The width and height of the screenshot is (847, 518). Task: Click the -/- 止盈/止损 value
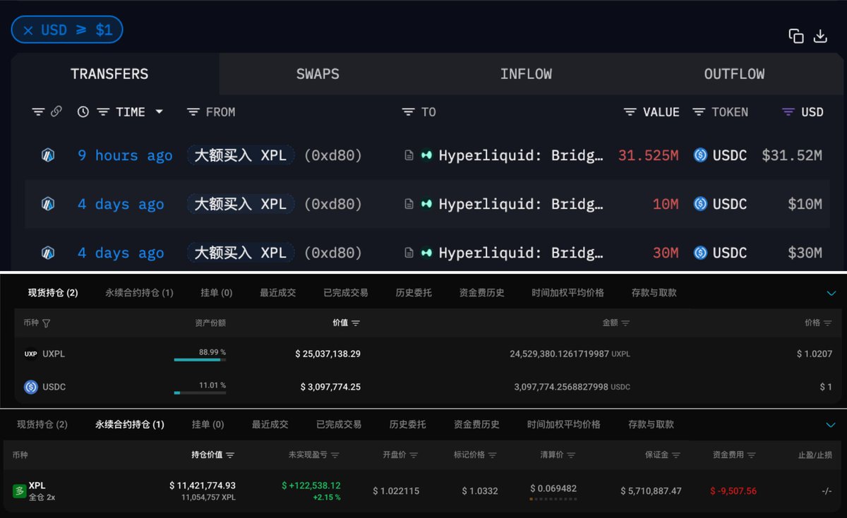pyautogui.click(x=827, y=490)
